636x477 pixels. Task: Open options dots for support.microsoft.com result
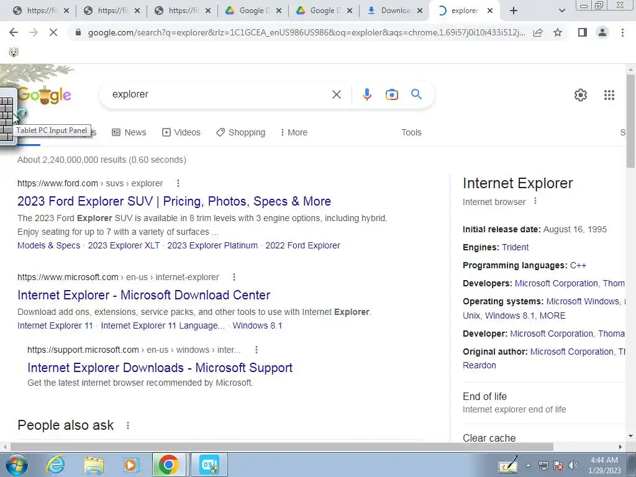tap(257, 350)
